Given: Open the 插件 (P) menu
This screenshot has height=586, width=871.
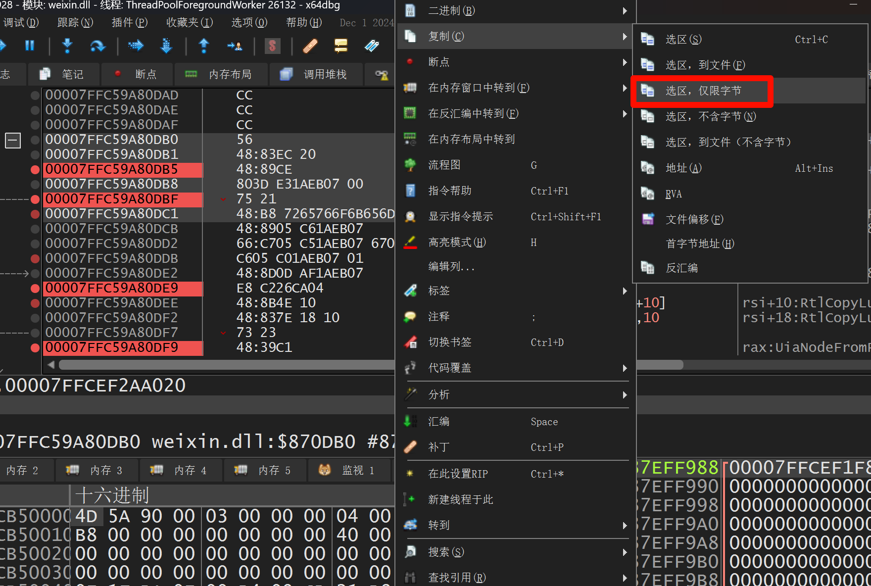Looking at the screenshot, I should click(130, 22).
